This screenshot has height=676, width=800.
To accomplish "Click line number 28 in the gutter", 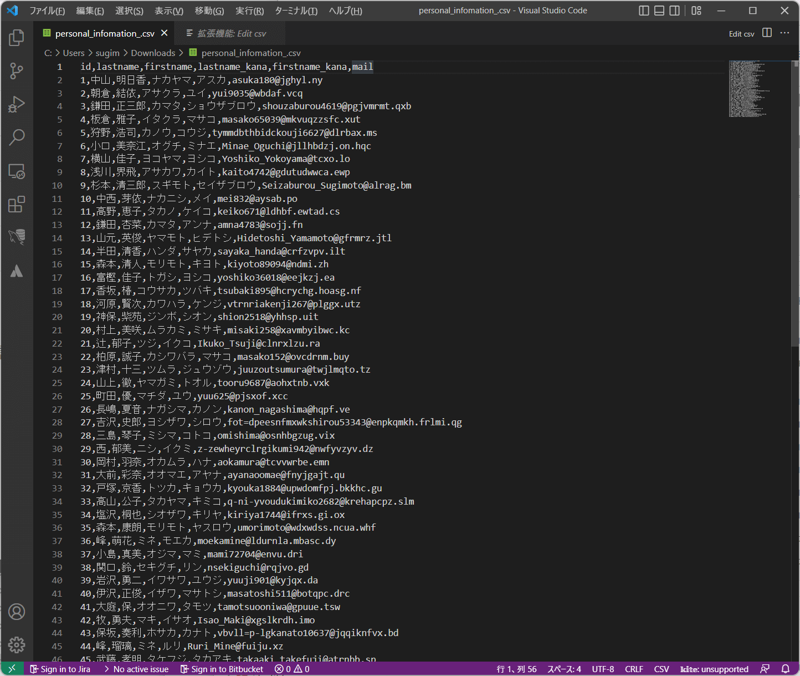I will [x=57, y=422].
